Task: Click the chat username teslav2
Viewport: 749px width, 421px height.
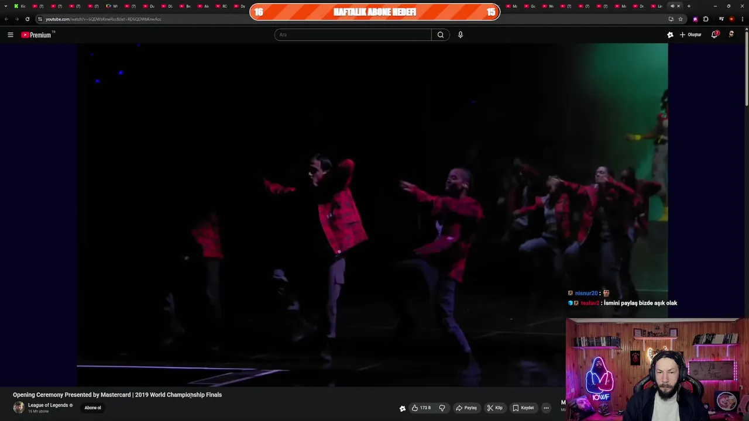Action: [x=590, y=303]
